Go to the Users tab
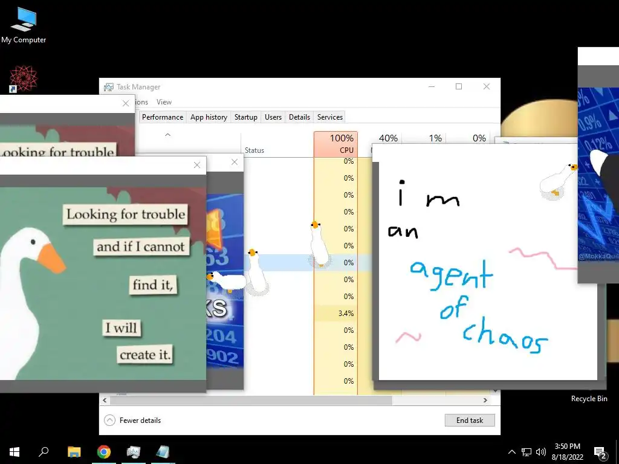The image size is (619, 464). click(273, 117)
